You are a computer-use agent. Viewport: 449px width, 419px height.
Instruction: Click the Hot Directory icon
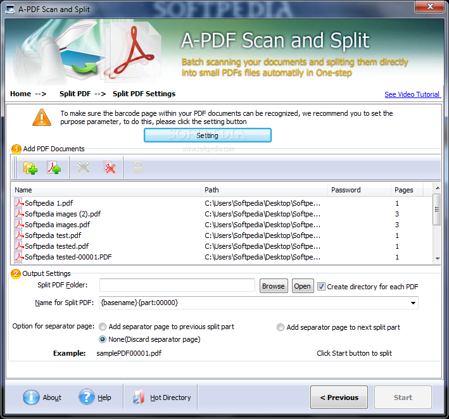[x=138, y=397]
